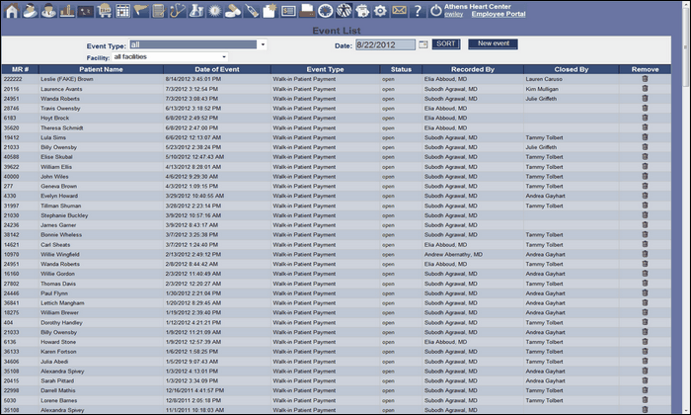Open the gauge dial icon

(x=326, y=11)
